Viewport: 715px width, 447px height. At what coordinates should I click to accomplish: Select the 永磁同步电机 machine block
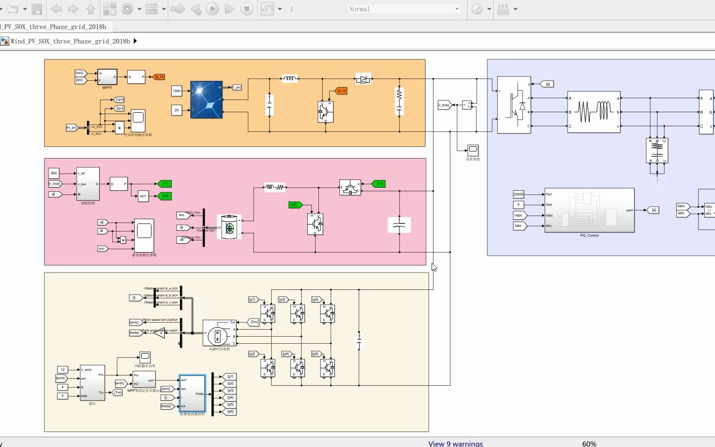point(219,333)
